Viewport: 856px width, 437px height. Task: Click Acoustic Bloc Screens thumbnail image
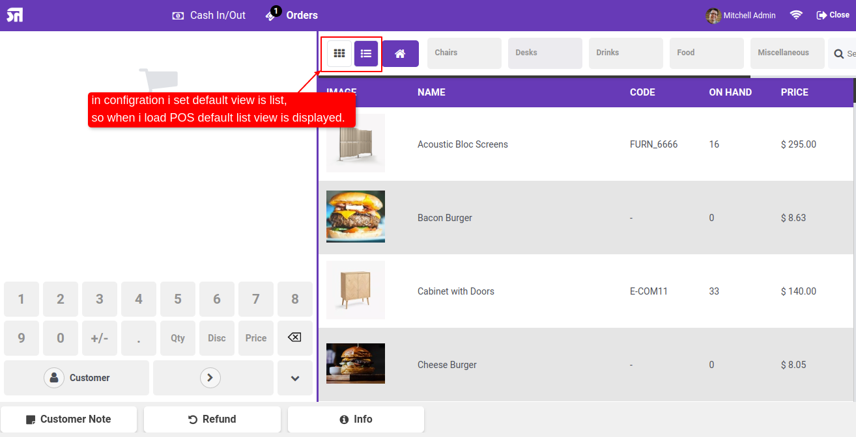(x=356, y=143)
